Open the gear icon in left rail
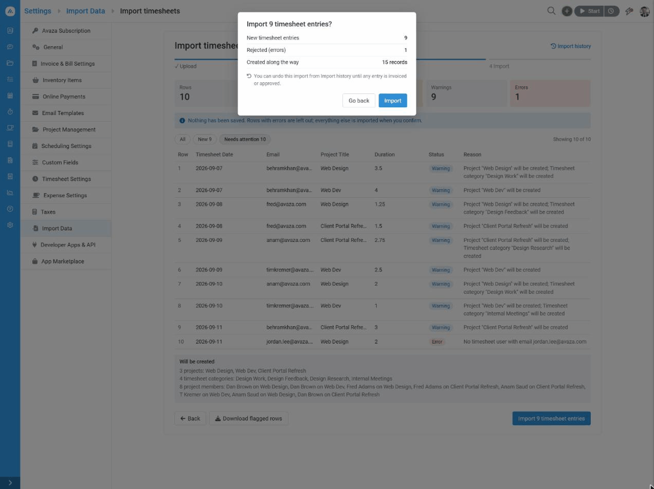This screenshot has width=654, height=489. click(10, 225)
